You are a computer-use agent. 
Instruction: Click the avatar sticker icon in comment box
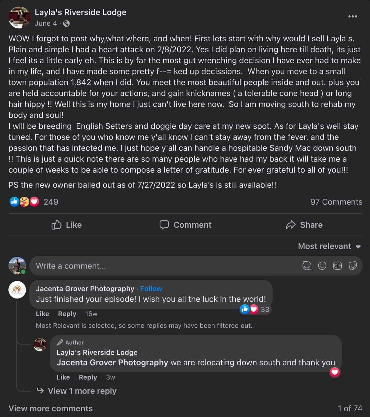tap(307, 266)
